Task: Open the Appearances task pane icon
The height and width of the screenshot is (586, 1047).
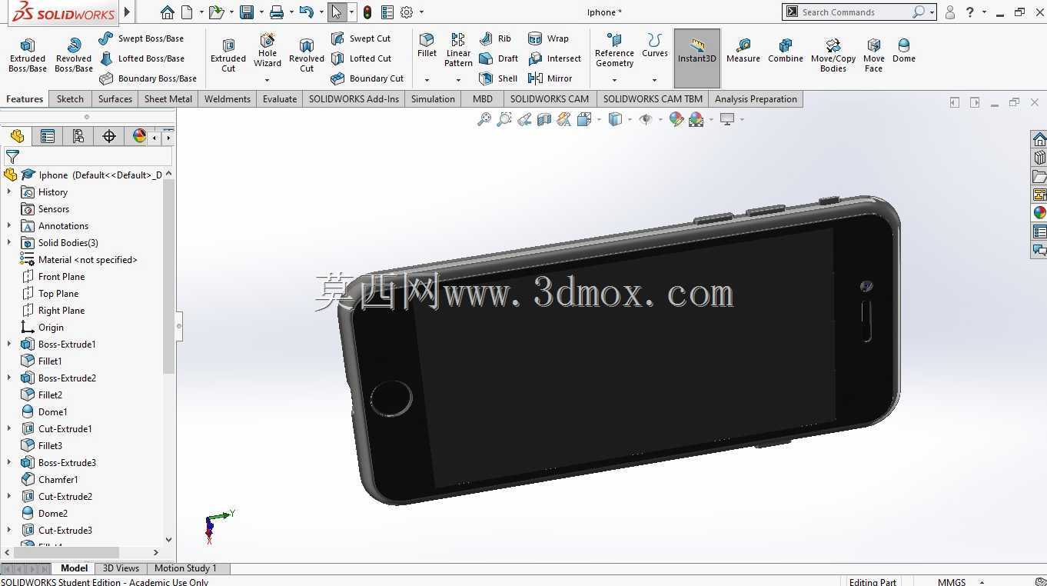Action: pyautogui.click(x=1039, y=213)
